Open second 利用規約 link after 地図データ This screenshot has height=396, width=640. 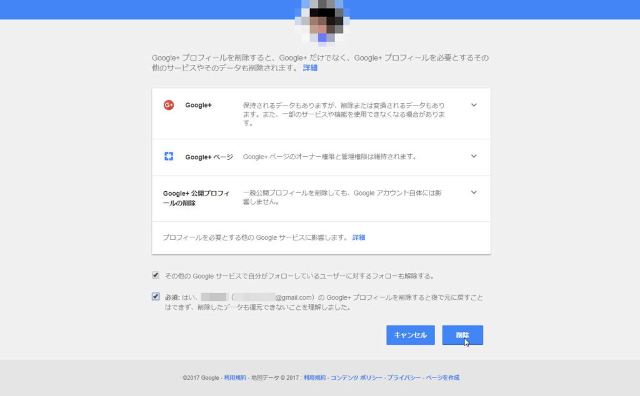314,378
